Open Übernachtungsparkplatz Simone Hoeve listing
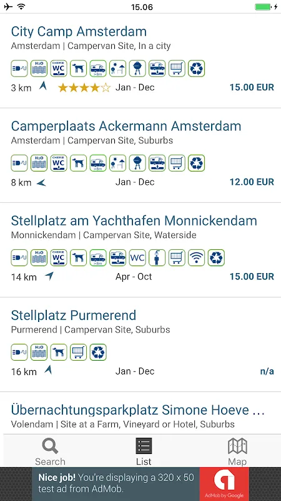This screenshot has height=501, width=281. (x=140, y=413)
